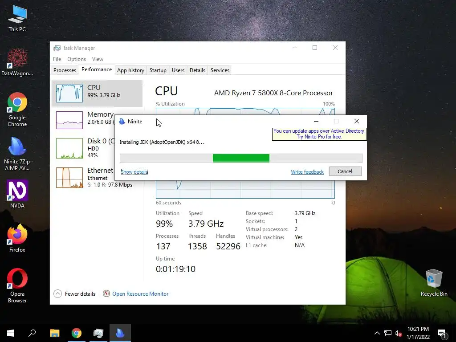Image resolution: width=456 pixels, height=342 pixels.
Task: Open the notification center icon
Action: (442, 334)
